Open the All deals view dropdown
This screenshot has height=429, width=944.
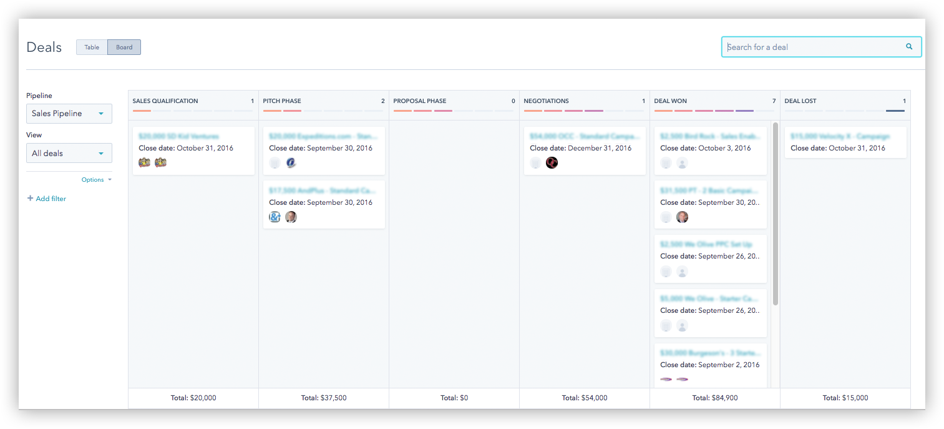[69, 153]
